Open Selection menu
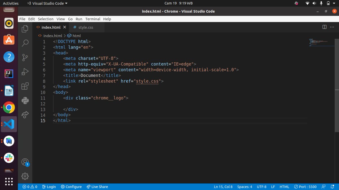This screenshot has height=190, width=339. tap(46, 19)
